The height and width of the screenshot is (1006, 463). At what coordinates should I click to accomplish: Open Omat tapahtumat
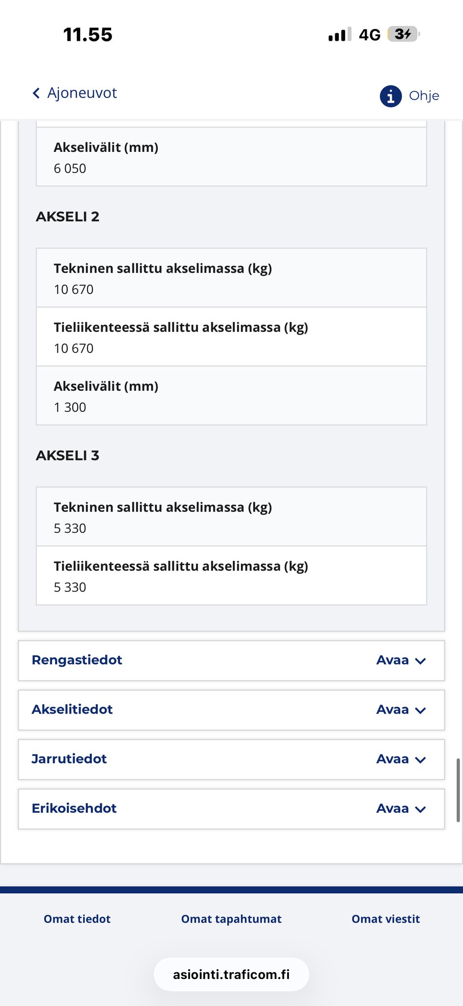point(231,919)
